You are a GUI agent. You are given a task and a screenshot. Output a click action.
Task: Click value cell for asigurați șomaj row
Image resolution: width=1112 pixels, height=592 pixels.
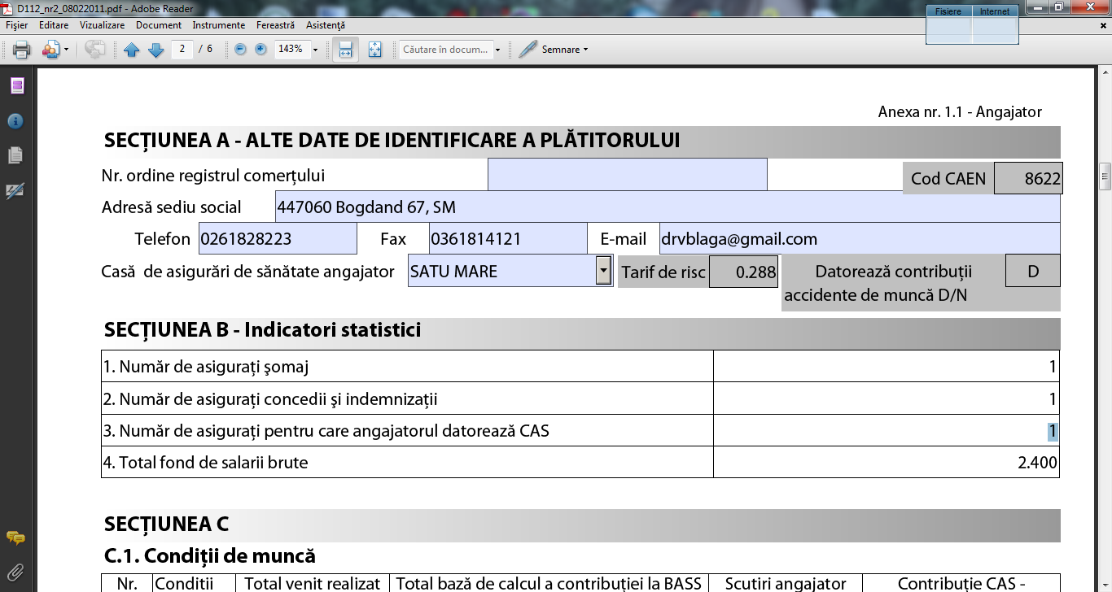click(x=887, y=366)
